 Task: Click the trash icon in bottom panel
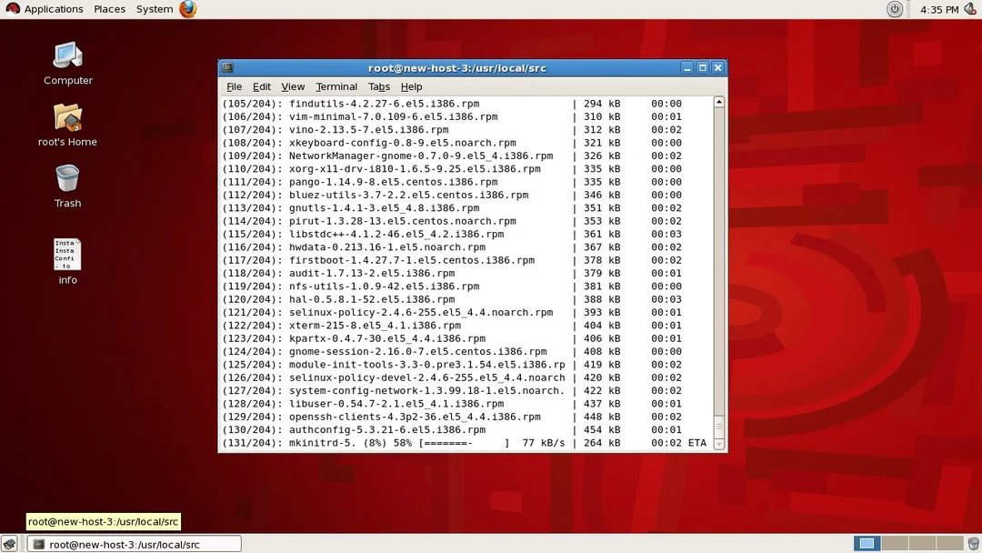(973, 544)
